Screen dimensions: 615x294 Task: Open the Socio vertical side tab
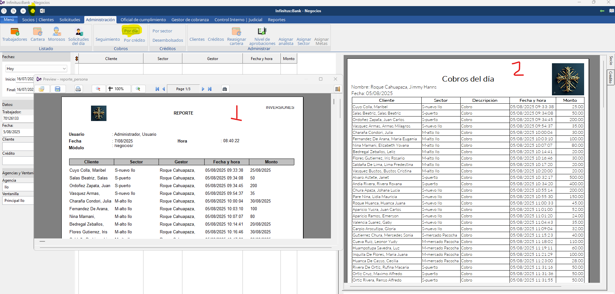611,60
